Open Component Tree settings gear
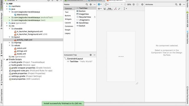This screenshot has height=106, width=189. pos(91,55)
